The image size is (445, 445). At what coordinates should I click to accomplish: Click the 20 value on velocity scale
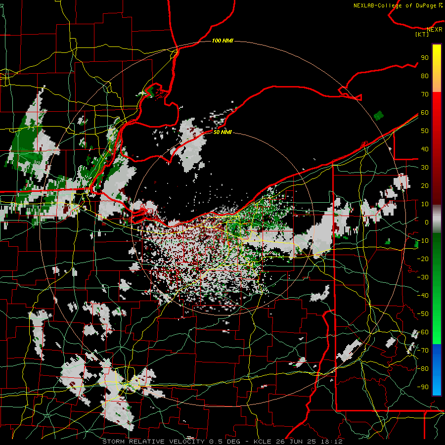coord(425,185)
